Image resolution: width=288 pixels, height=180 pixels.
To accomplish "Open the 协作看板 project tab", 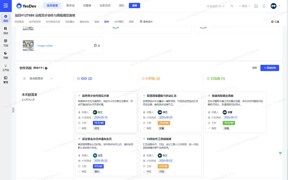I will [x=119, y=22].
